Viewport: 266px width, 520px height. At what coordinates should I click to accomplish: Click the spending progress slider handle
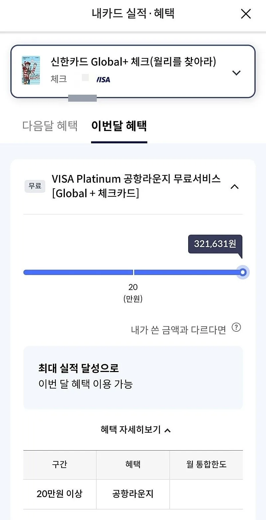coord(243,272)
